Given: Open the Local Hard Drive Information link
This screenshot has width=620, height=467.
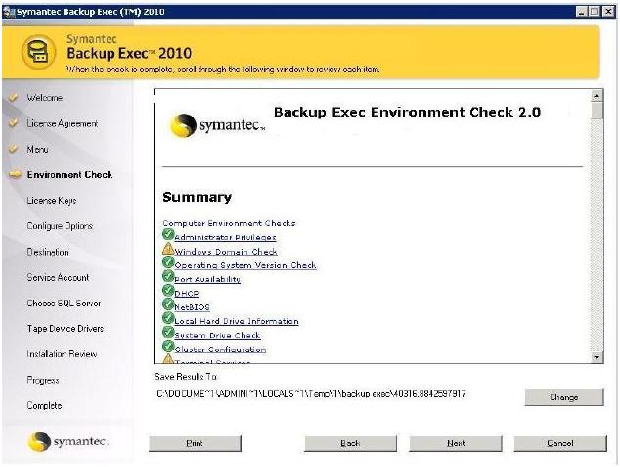Looking at the screenshot, I should click(x=237, y=321).
